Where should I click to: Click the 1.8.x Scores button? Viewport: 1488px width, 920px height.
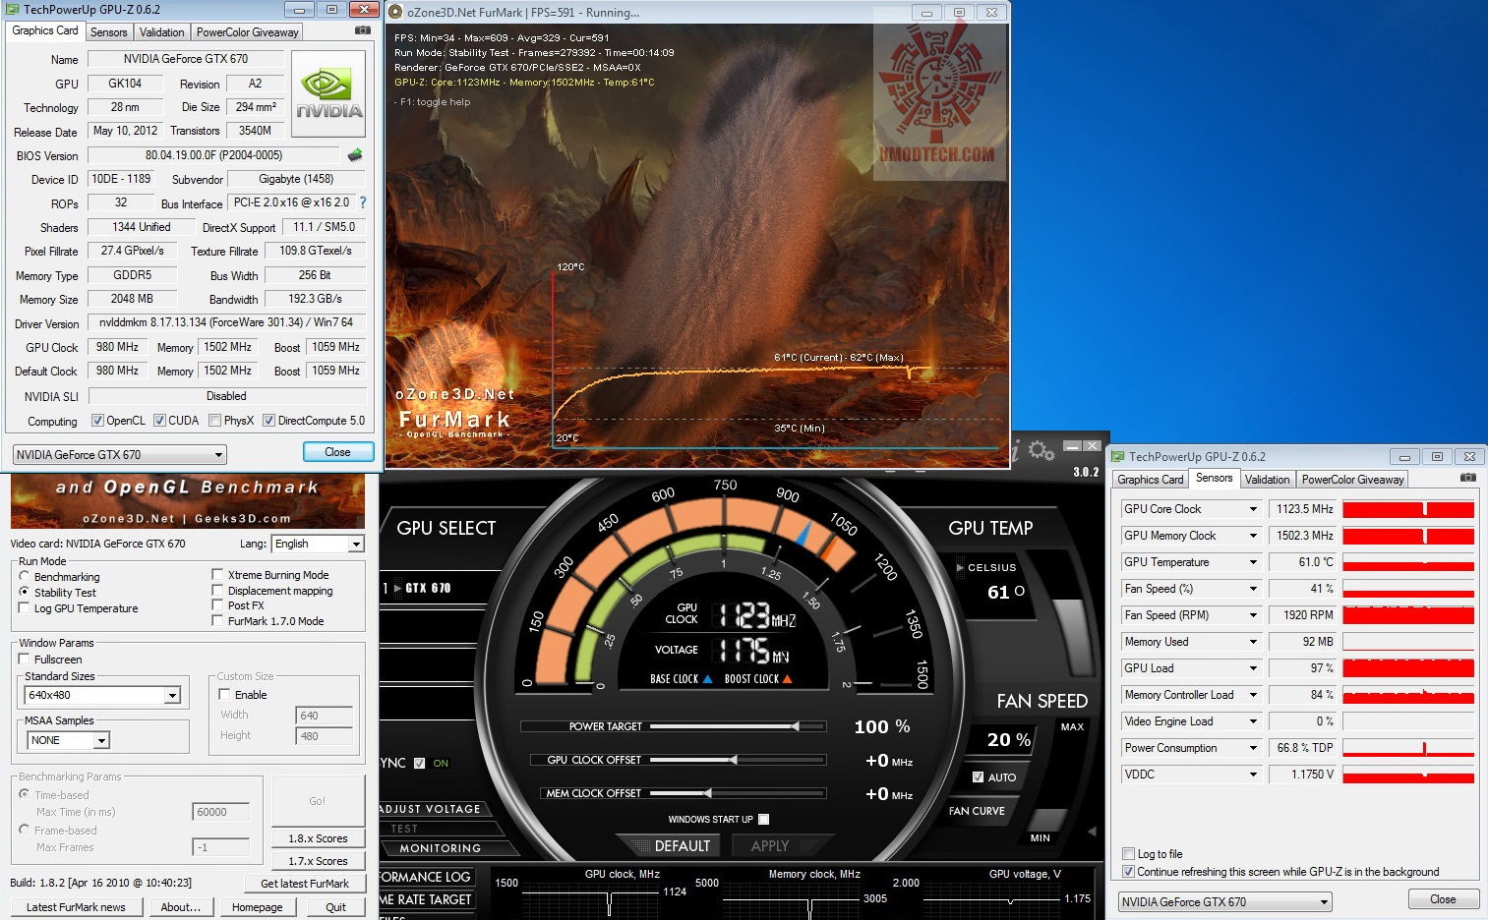pos(318,838)
